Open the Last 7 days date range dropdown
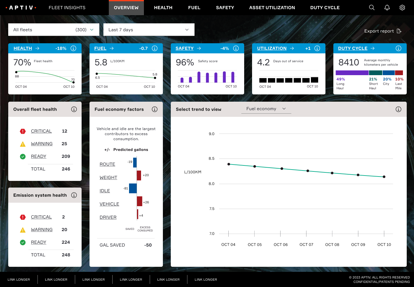The height and width of the screenshot is (287, 414). (x=149, y=30)
